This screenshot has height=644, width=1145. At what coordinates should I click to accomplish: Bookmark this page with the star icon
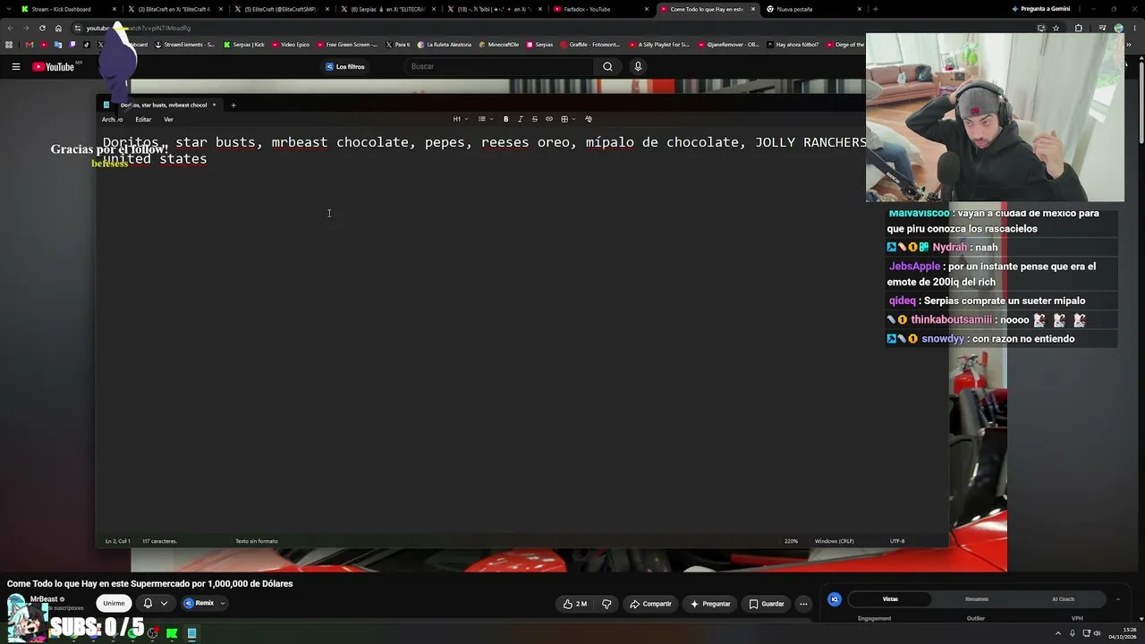(1056, 28)
